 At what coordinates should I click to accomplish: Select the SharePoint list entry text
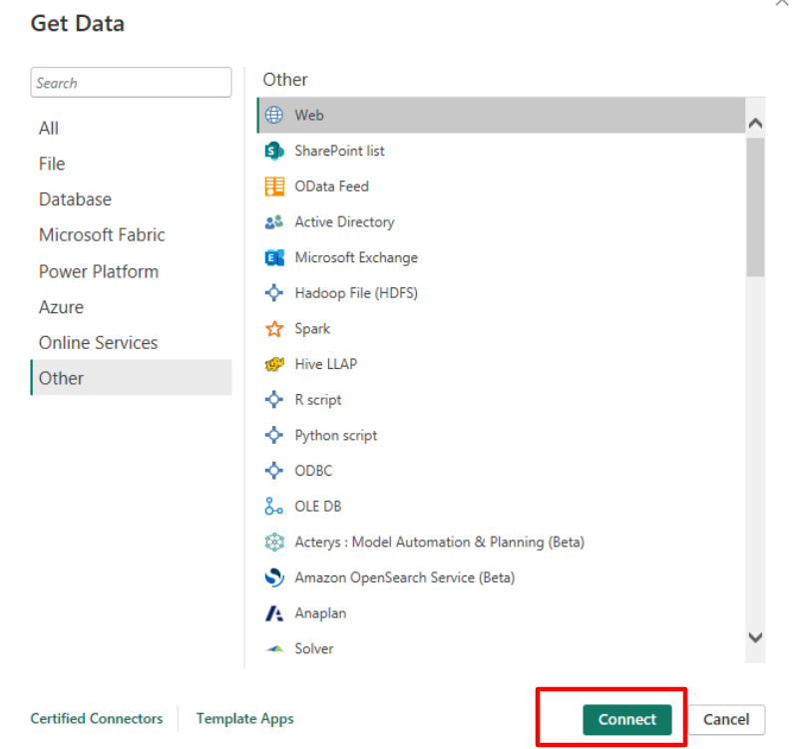coord(339,151)
